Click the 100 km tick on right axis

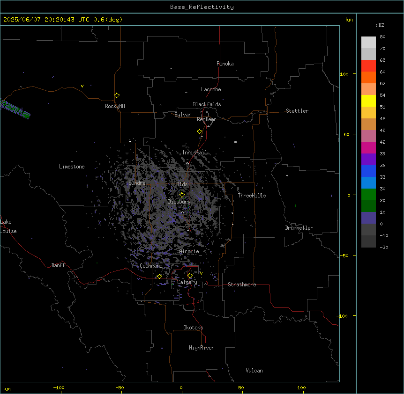coord(344,74)
